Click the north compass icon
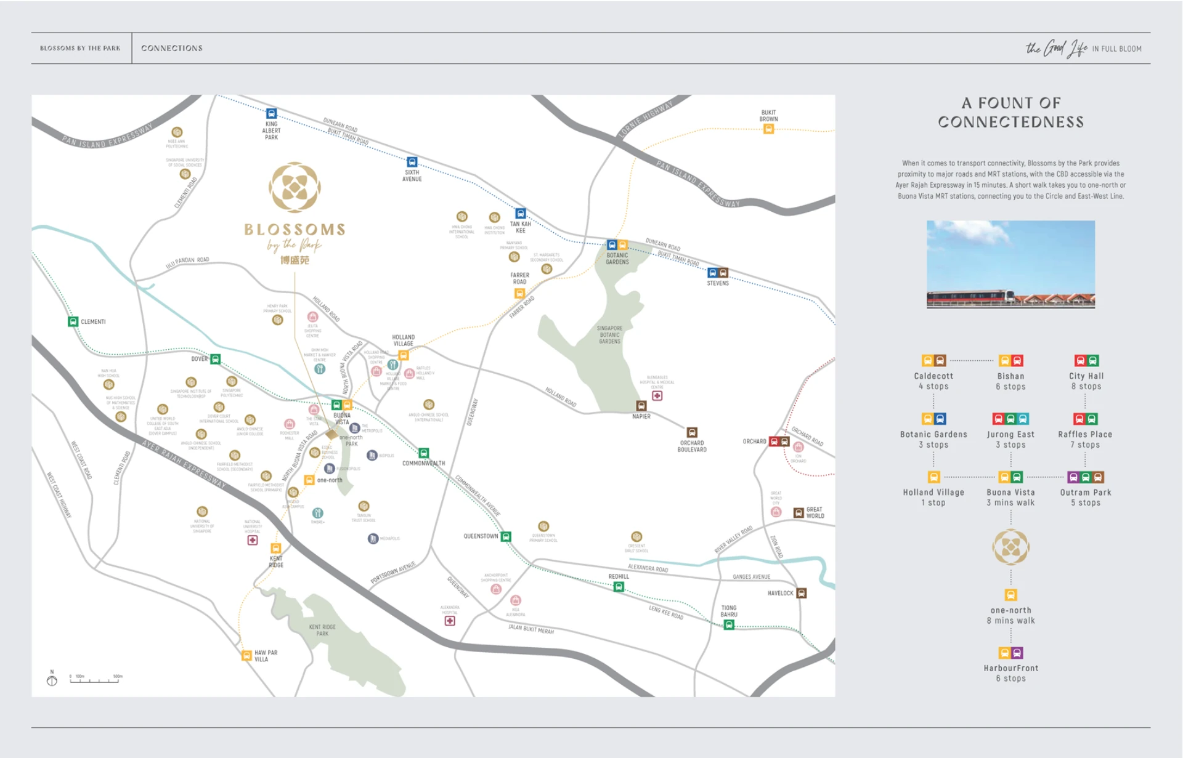The image size is (1183, 758). 52,680
